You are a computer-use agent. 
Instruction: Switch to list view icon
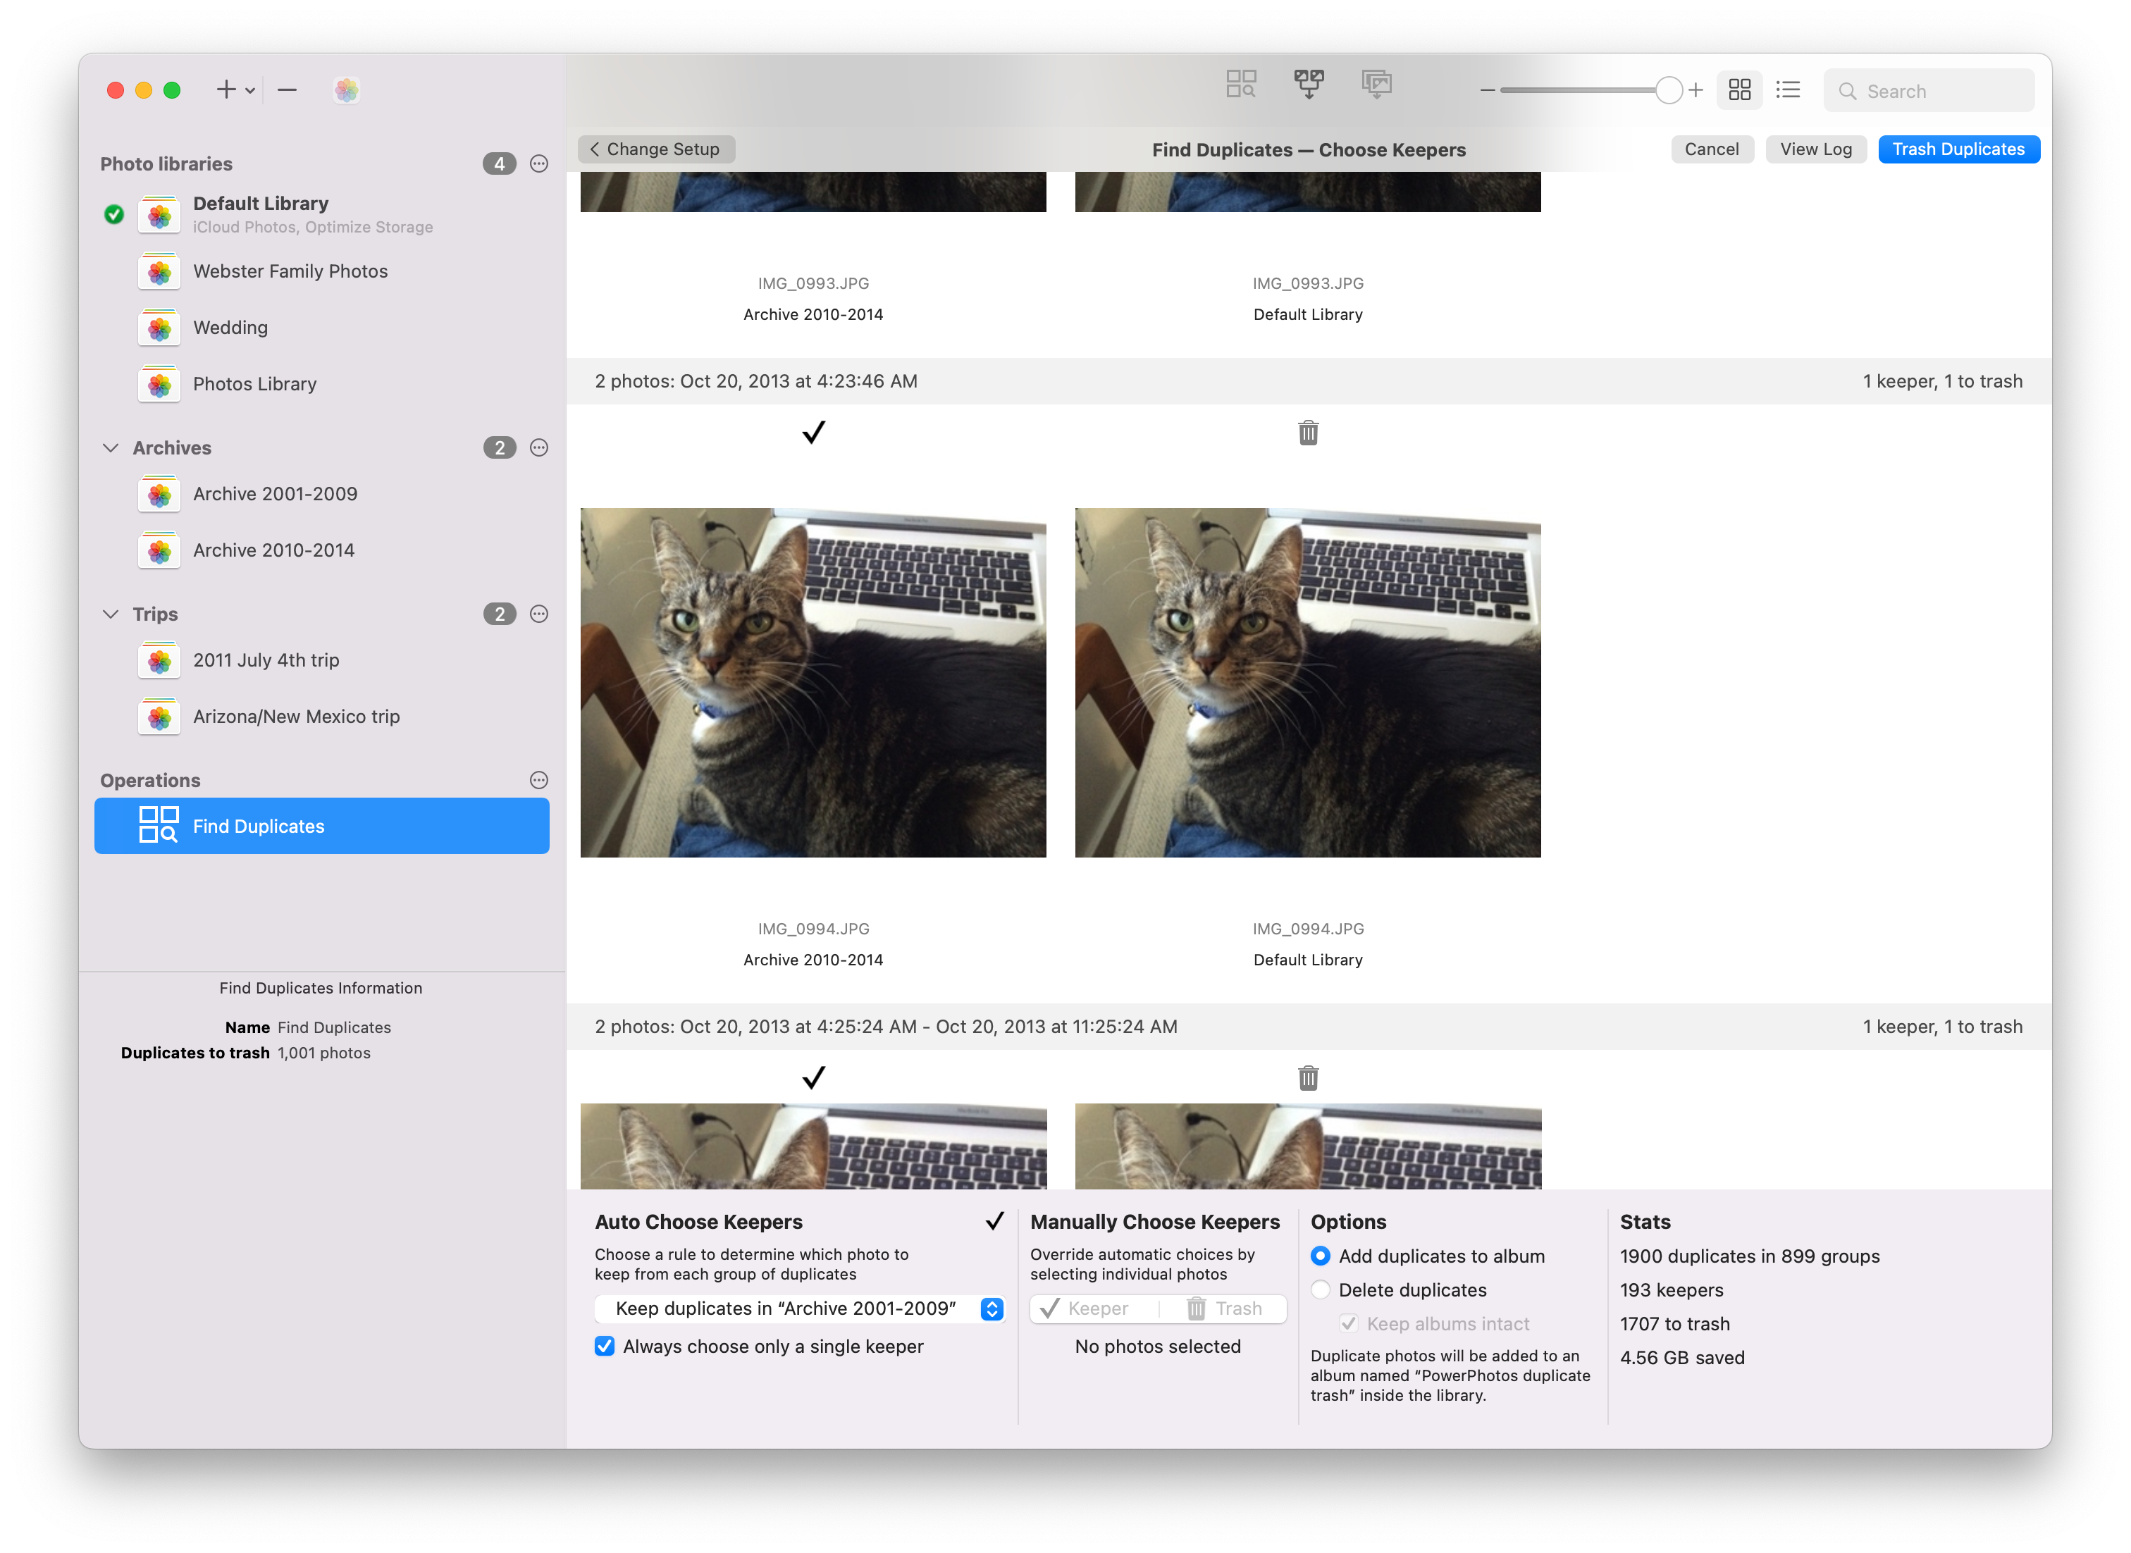(1788, 90)
